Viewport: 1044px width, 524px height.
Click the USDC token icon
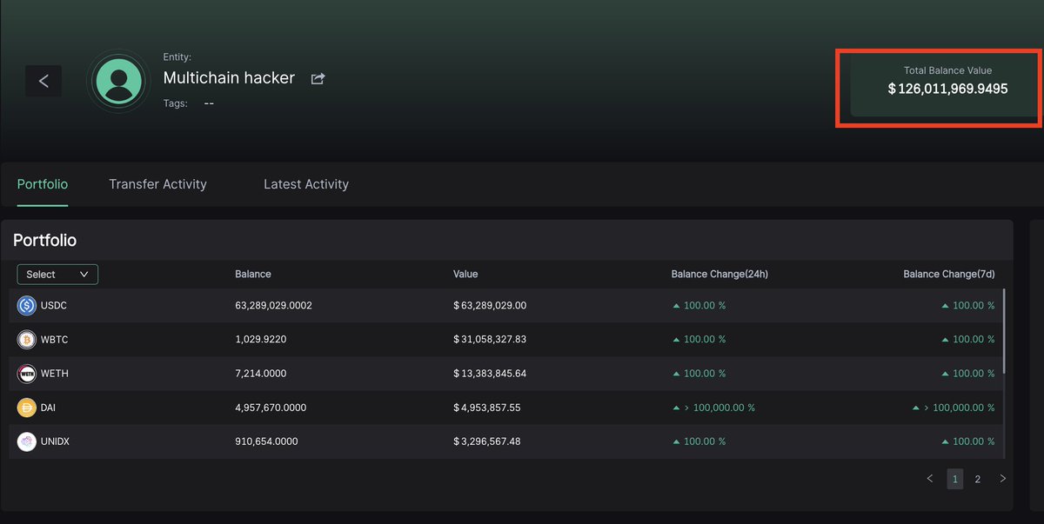(x=27, y=306)
